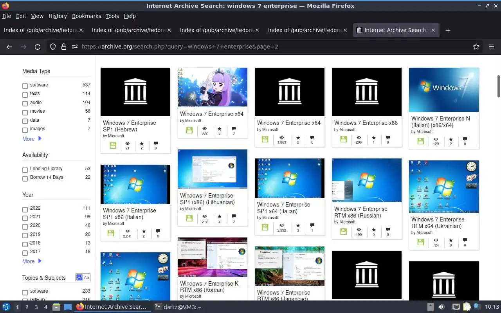Open the Edit menu
Image resolution: width=501 pixels, height=313 pixels.
[21, 16]
